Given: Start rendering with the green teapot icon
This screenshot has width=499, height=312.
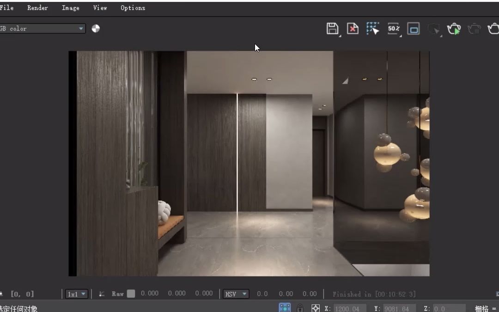Looking at the screenshot, I should click(x=454, y=29).
